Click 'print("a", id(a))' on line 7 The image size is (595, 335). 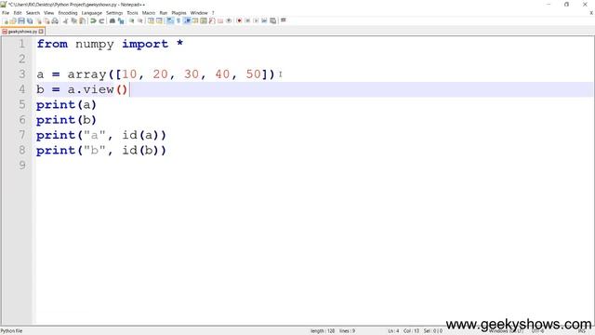(x=101, y=135)
